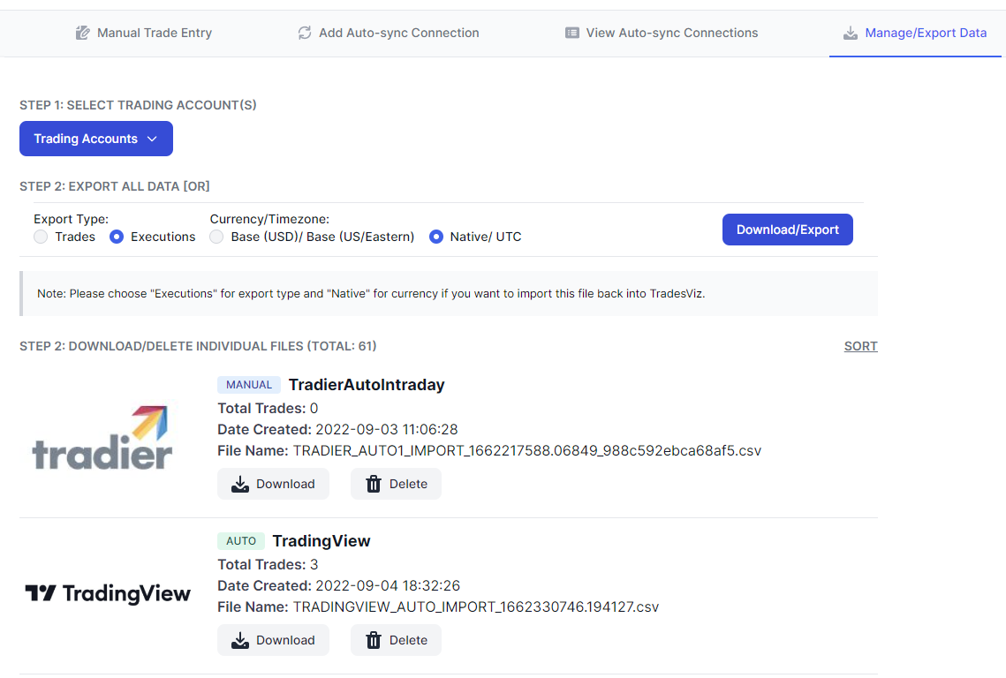Click 'STEP 2: EXPORT ALL DATA [OR]' heading

115,186
